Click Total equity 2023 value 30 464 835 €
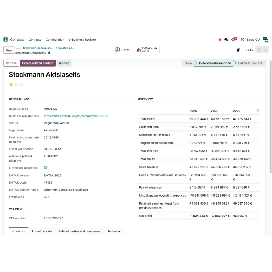The height and width of the screenshot is (272, 272). pyautogui.click(x=220, y=159)
